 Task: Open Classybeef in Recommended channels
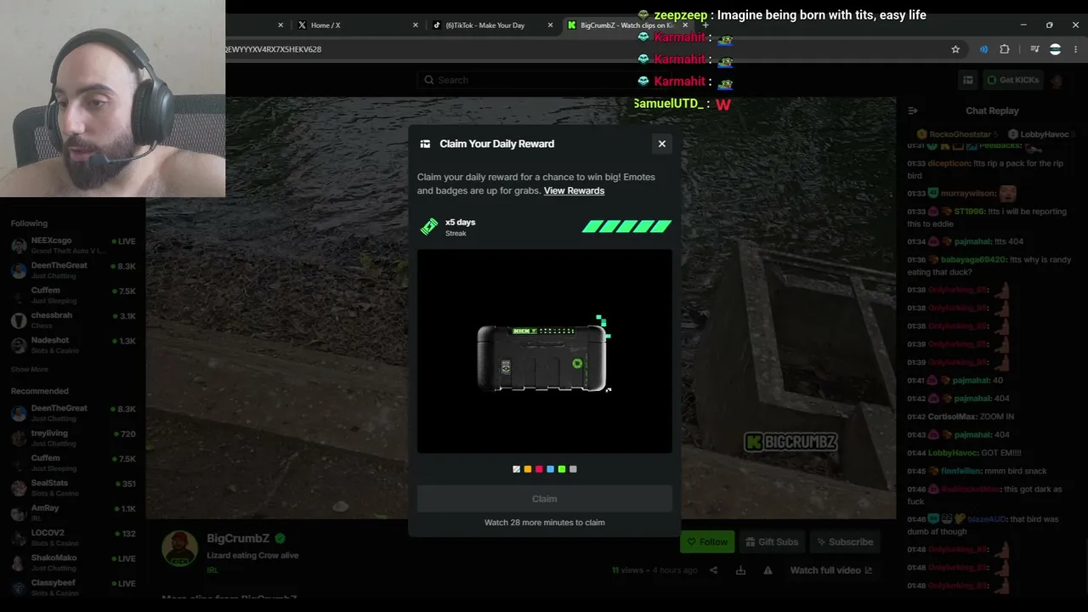click(x=73, y=587)
